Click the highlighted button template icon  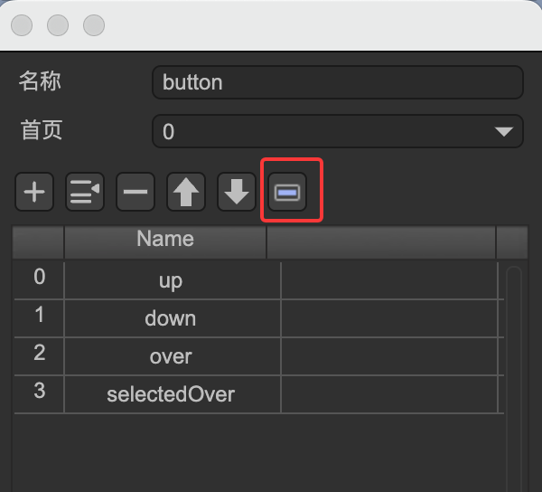coord(289,192)
